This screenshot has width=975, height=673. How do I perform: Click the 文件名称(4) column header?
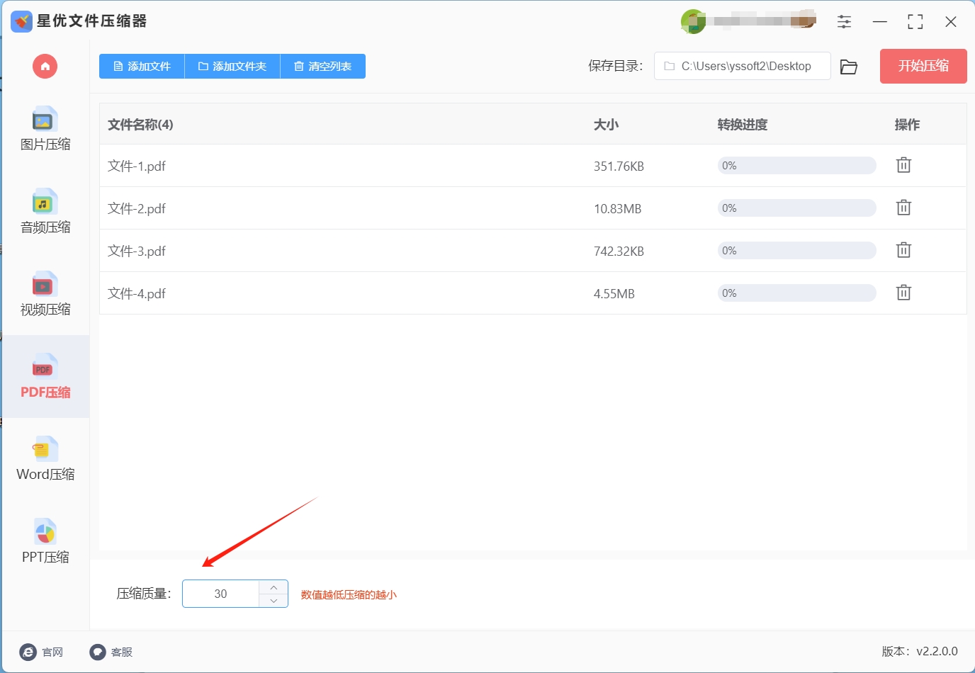(x=140, y=125)
